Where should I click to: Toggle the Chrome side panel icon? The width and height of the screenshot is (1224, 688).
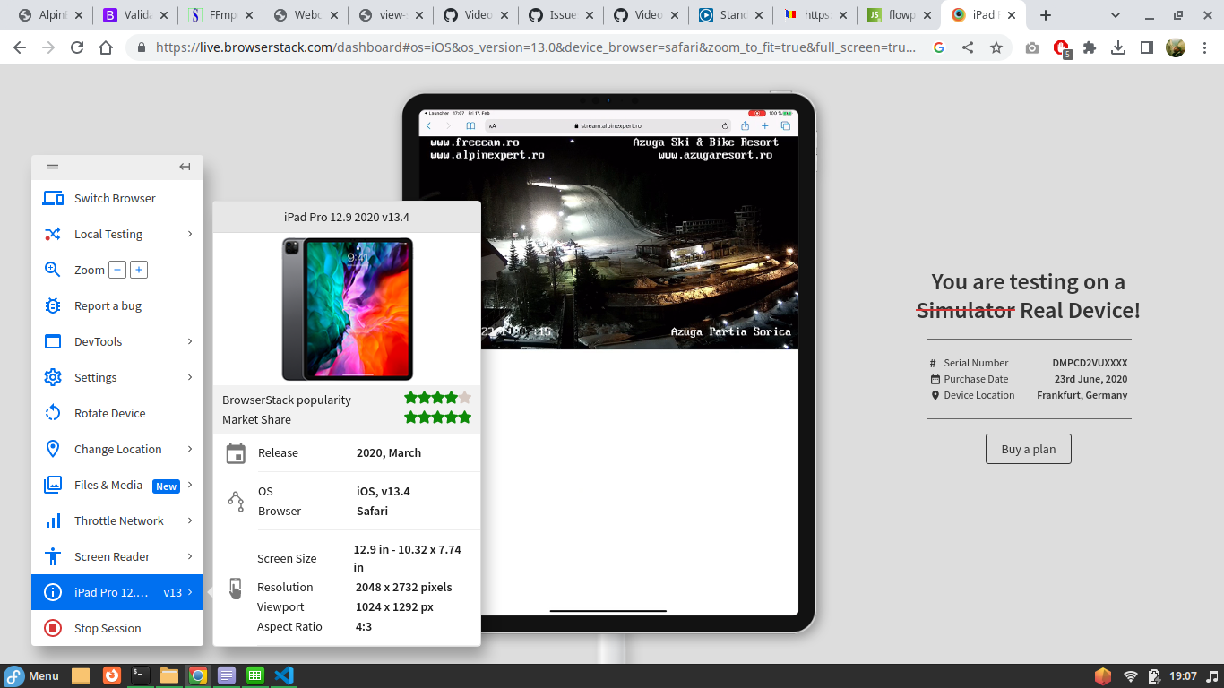pyautogui.click(x=1147, y=48)
